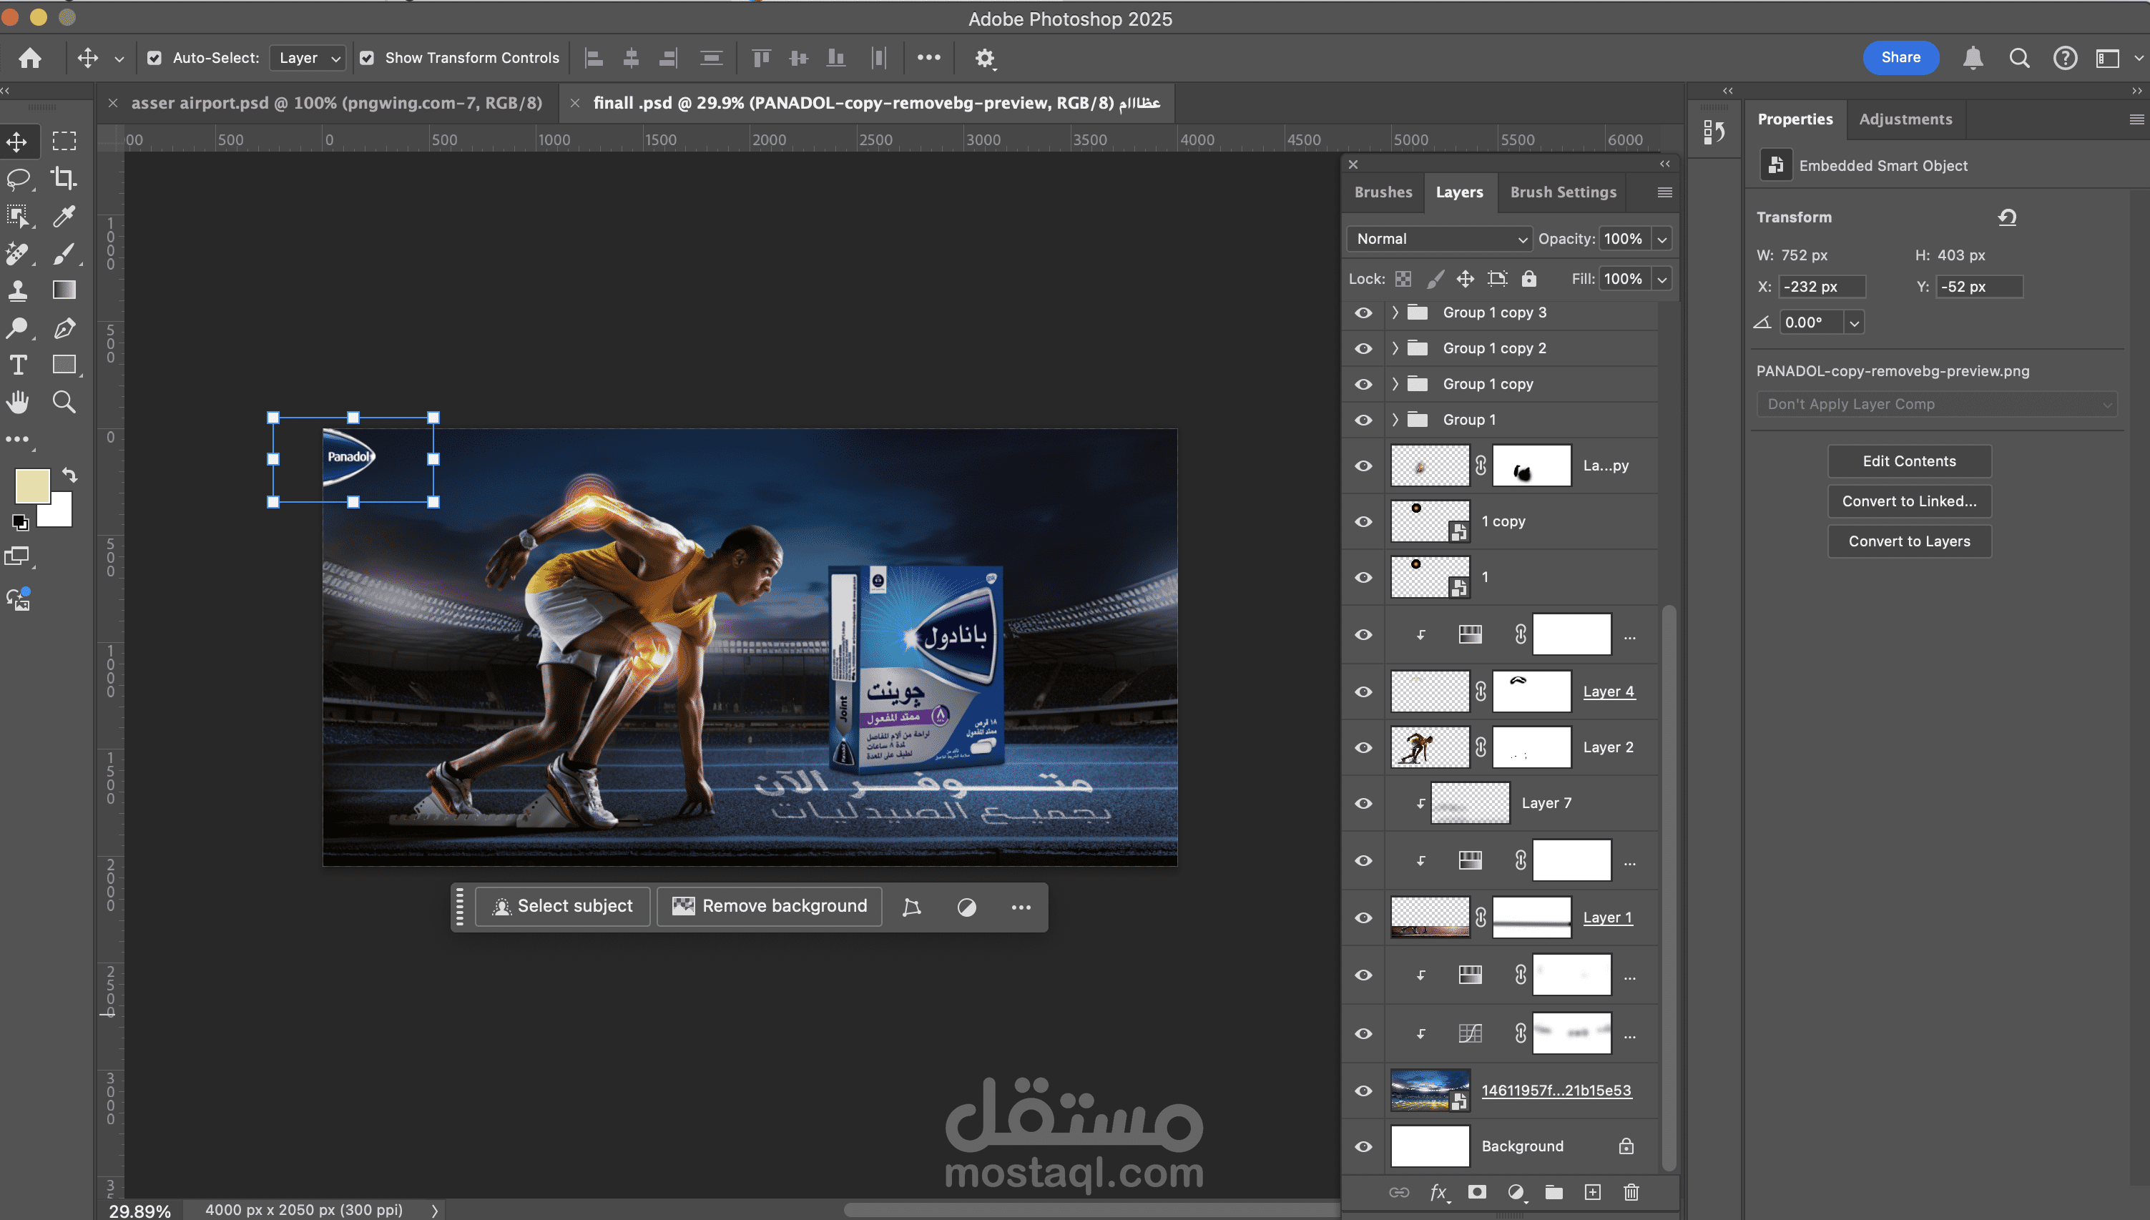Select the Pen tool
The height and width of the screenshot is (1220, 2150).
click(x=64, y=328)
